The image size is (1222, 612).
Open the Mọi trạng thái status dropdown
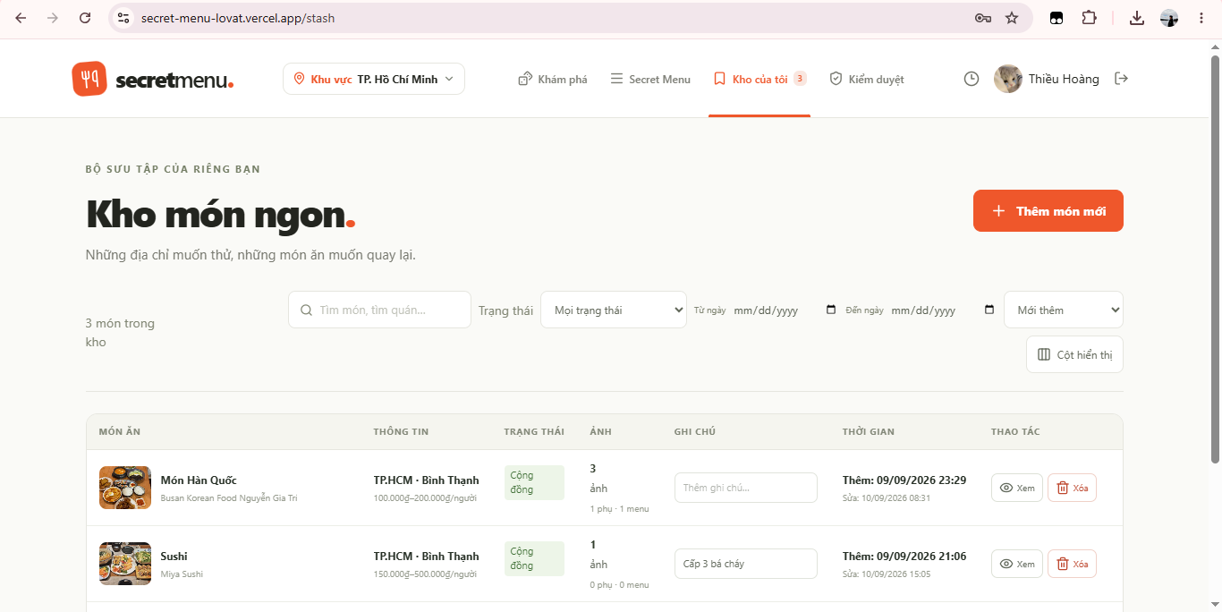coord(614,310)
